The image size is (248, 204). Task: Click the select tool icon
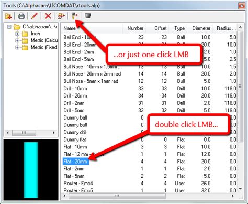[x=74, y=16]
